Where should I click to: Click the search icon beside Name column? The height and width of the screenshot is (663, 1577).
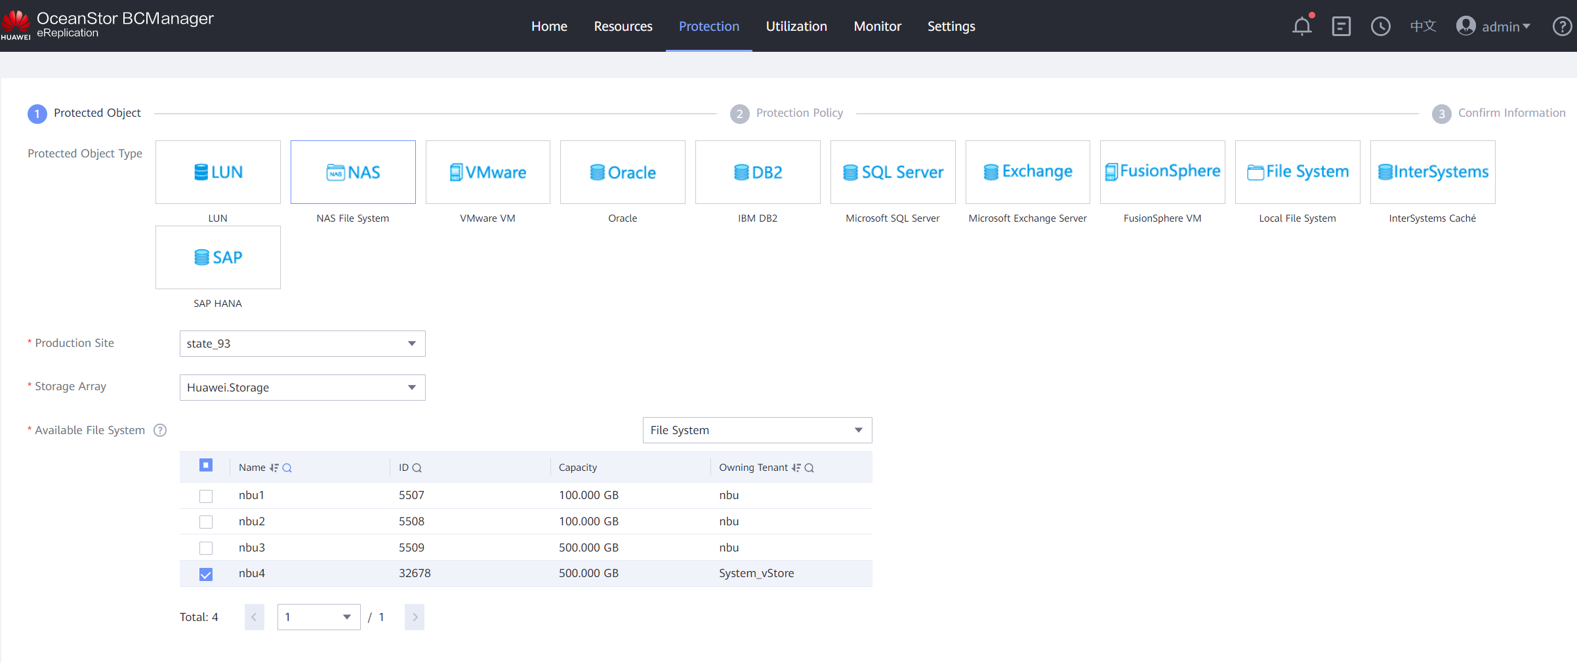pyautogui.click(x=287, y=468)
